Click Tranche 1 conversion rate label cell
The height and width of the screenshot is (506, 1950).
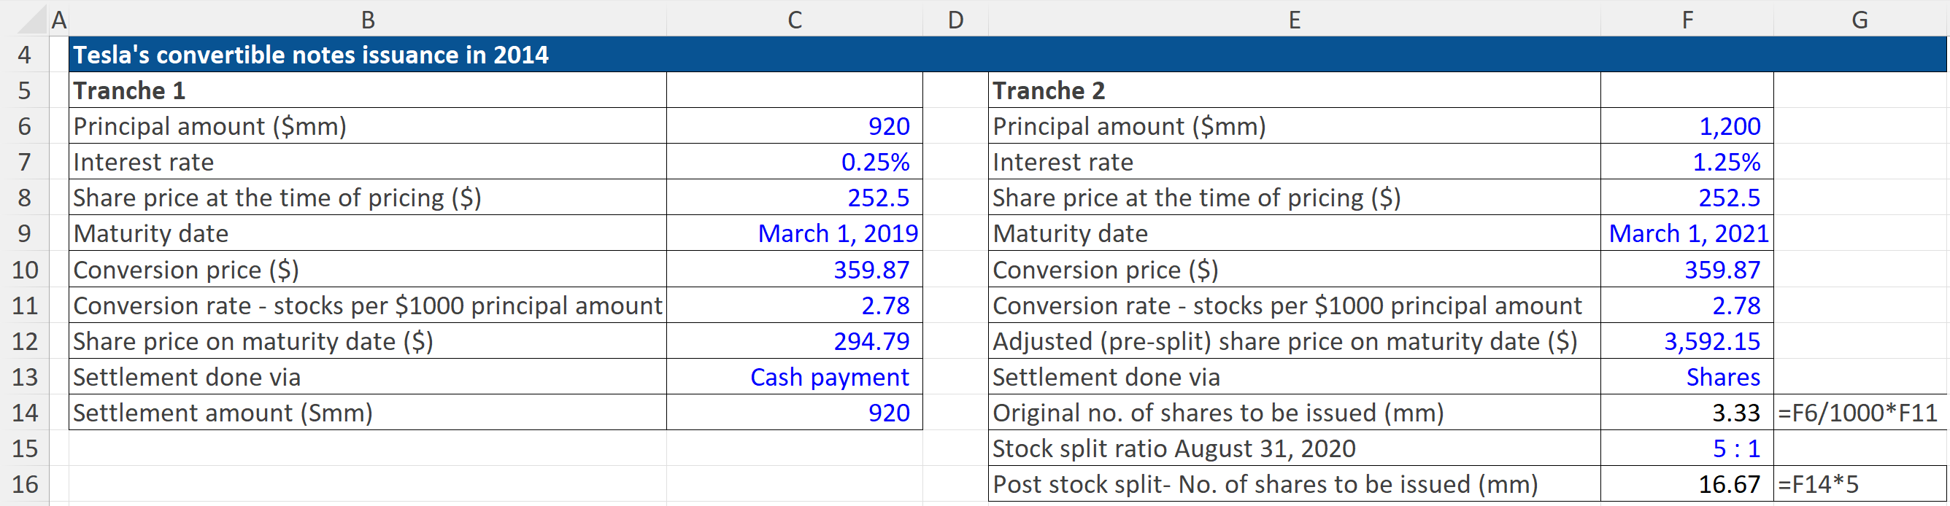coord(368,305)
